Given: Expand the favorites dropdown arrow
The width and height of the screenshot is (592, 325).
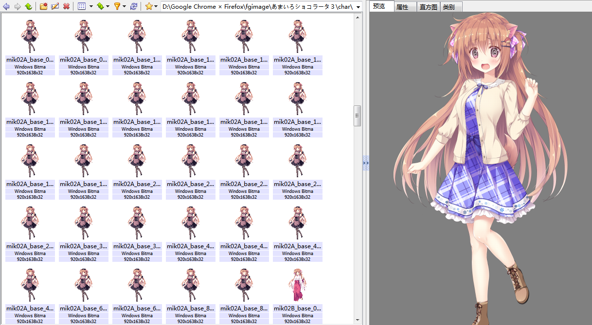Looking at the screenshot, I should (x=156, y=7).
